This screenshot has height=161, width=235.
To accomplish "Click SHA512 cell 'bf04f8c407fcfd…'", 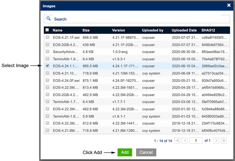I will coord(215,131).
